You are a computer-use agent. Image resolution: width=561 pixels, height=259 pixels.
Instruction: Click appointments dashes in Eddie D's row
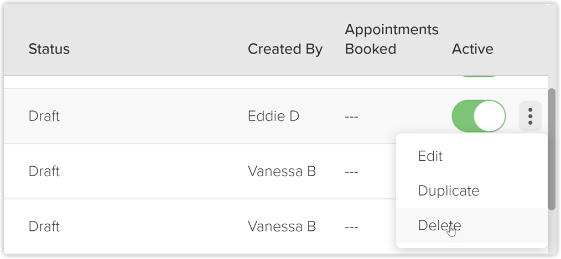point(351,117)
